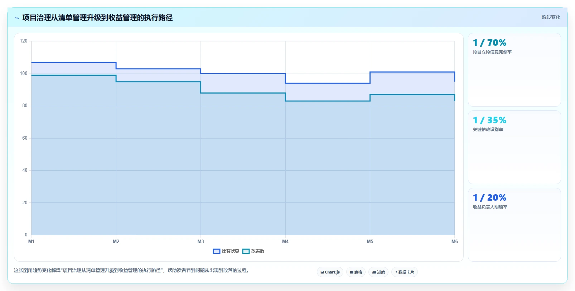Toggle the 改善后 legend swatch
Image resolution: width=575 pixels, height=291 pixels.
point(246,251)
